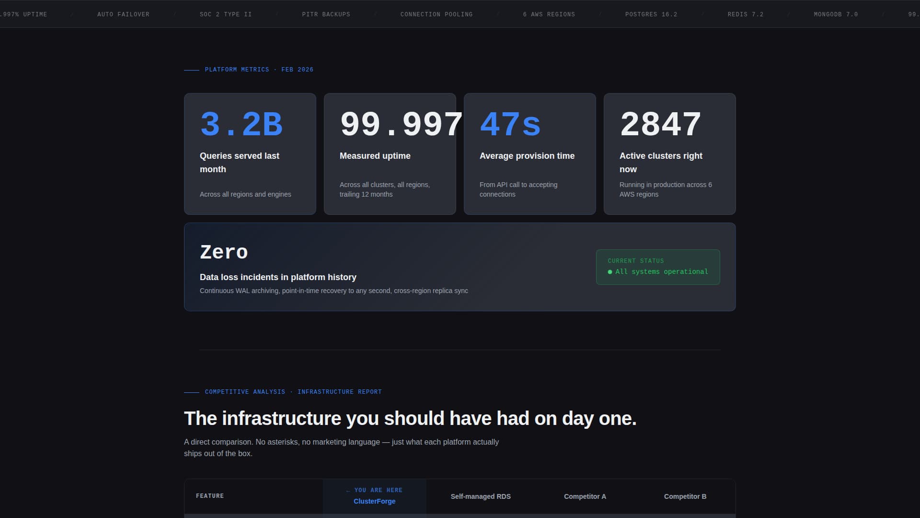This screenshot has width=920, height=518.
Task: Click PITR BACKUPS in the ticker
Action: [326, 14]
